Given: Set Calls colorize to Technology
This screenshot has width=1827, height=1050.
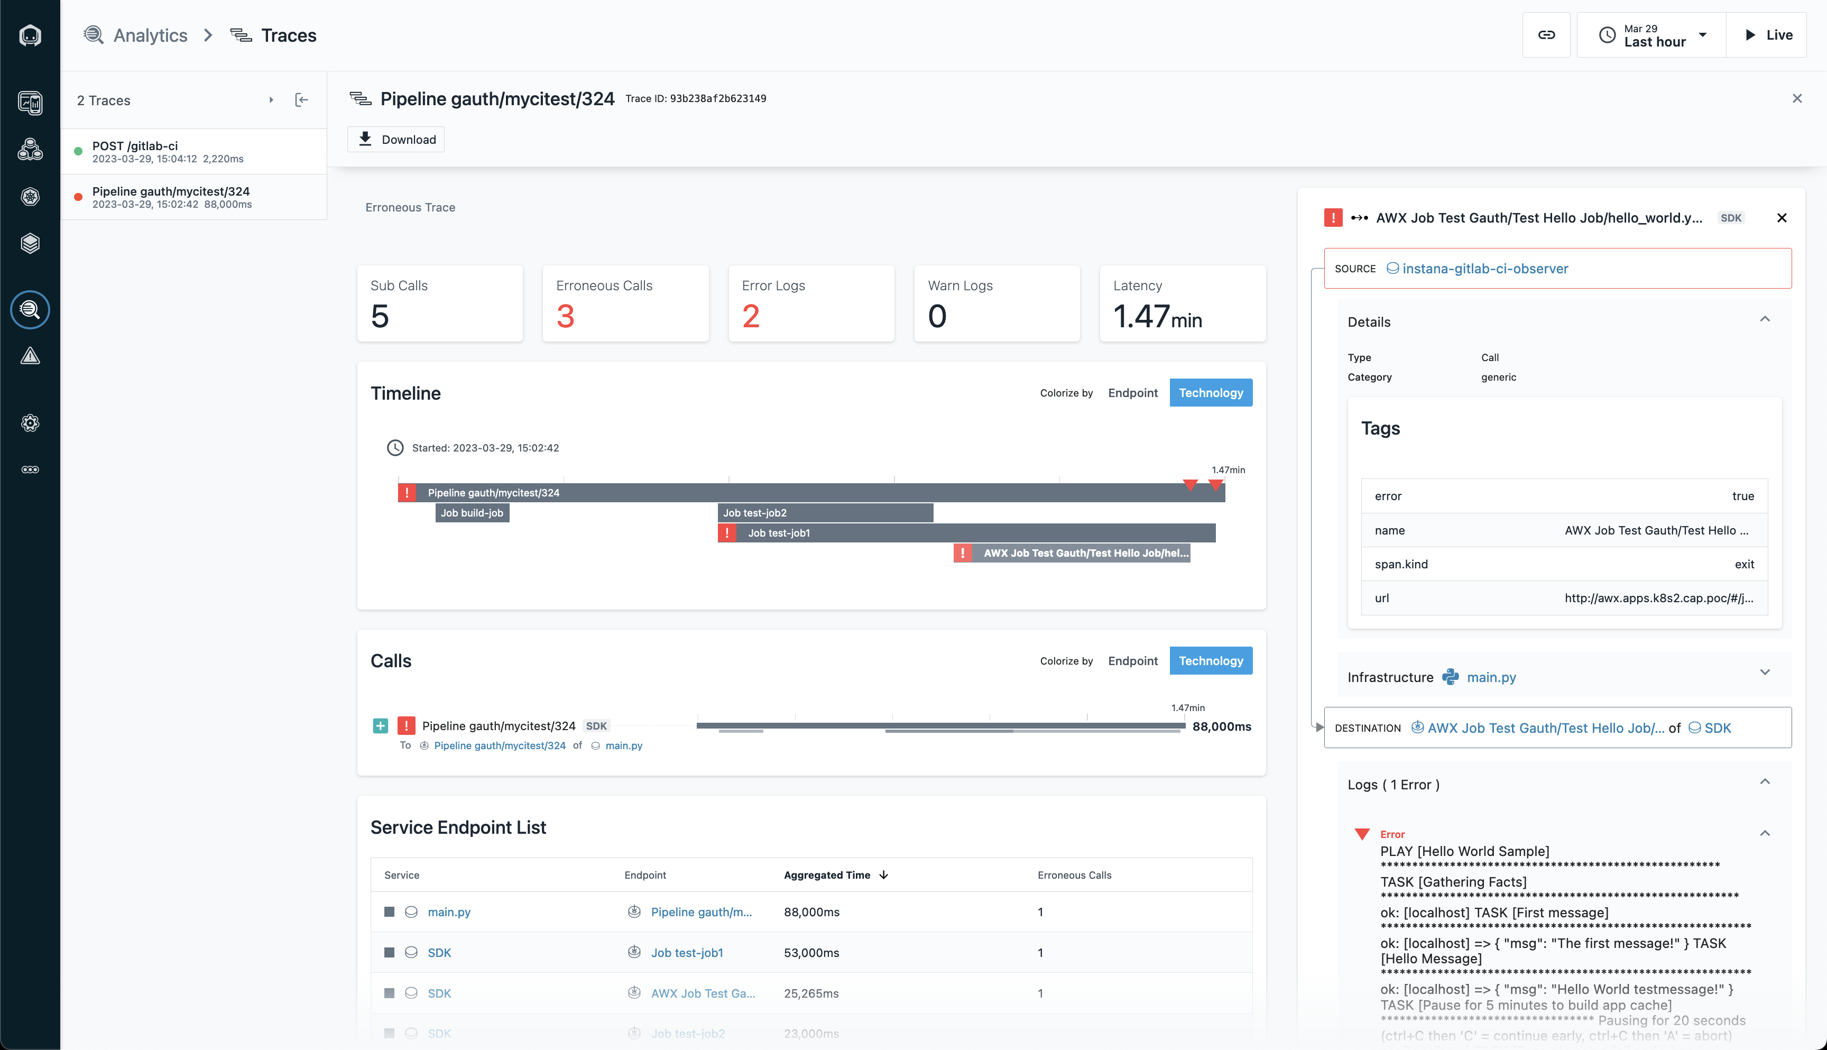Looking at the screenshot, I should coord(1210,661).
